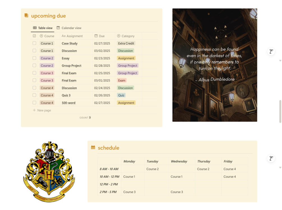The width and height of the screenshot is (282, 210).
Task: Click the Due column header
Action: 104,36
